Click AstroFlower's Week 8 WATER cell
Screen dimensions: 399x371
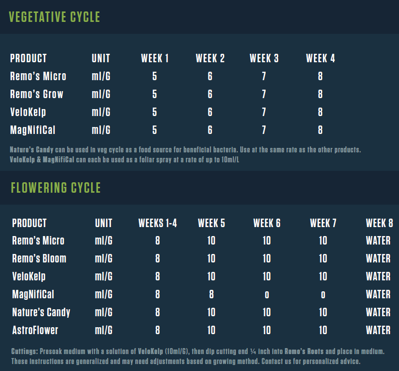[x=378, y=330]
